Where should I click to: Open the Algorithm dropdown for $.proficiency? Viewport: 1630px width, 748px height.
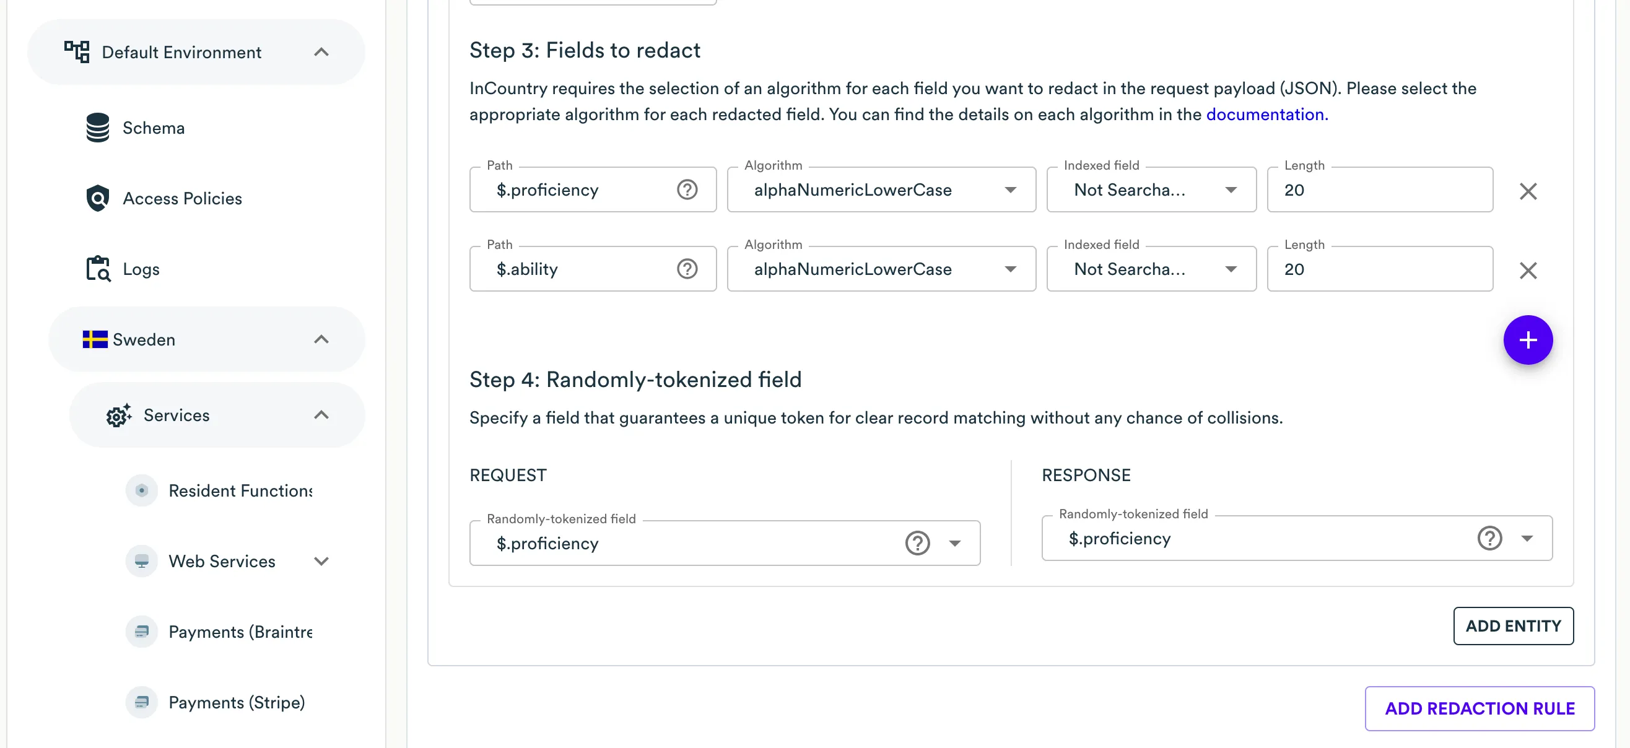tap(1010, 190)
